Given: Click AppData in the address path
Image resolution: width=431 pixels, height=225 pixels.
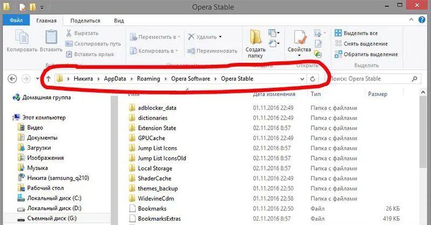Looking at the screenshot, I should point(115,79).
